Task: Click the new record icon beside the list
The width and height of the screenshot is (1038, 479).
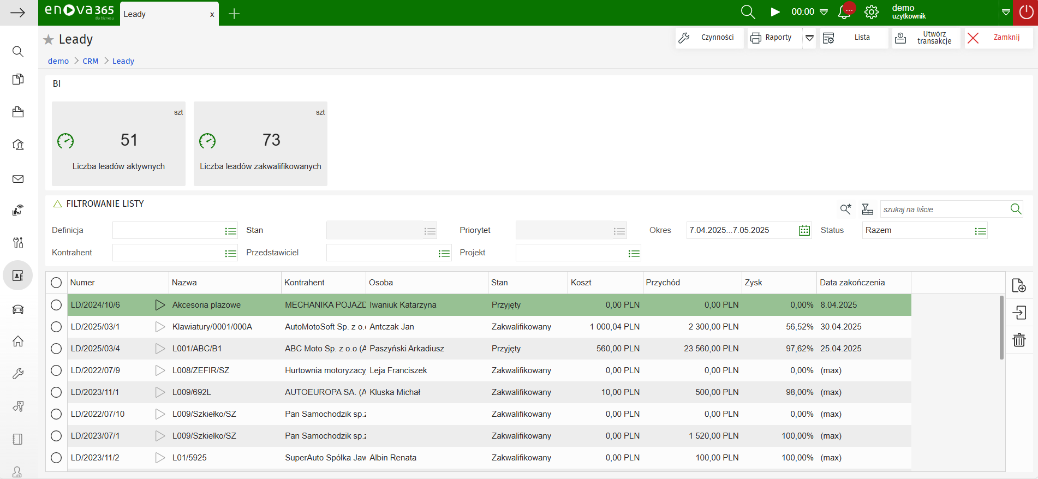Action: coord(1019,285)
